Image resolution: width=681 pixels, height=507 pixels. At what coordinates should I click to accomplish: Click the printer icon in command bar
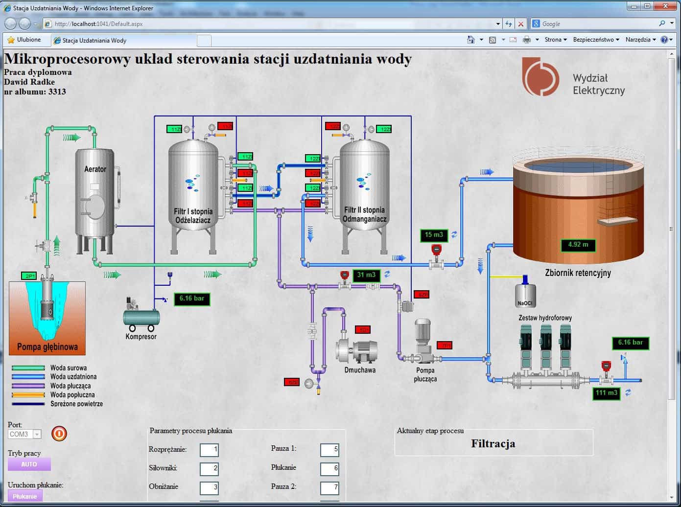point(527,40)
